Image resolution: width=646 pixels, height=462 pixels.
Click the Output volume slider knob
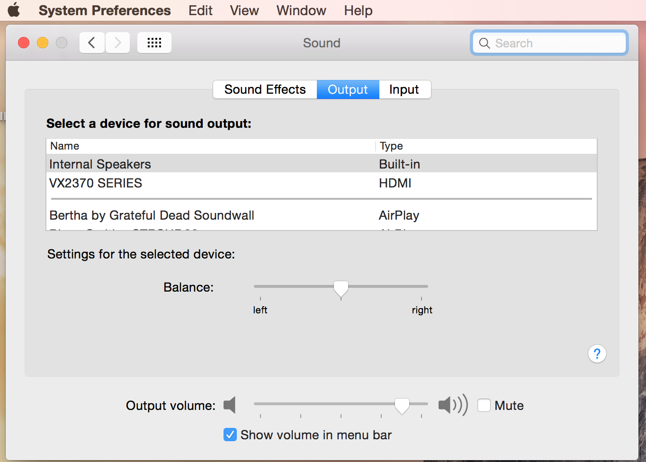(402, 406)
